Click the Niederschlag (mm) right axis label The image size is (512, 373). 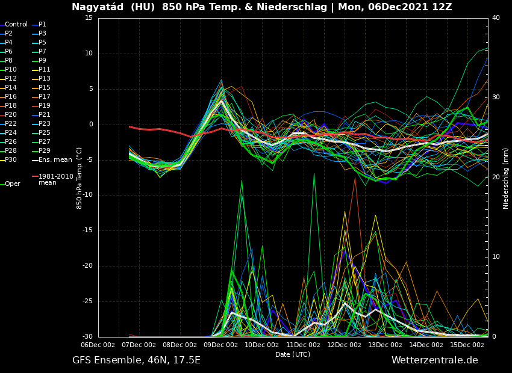coord(506,178)
